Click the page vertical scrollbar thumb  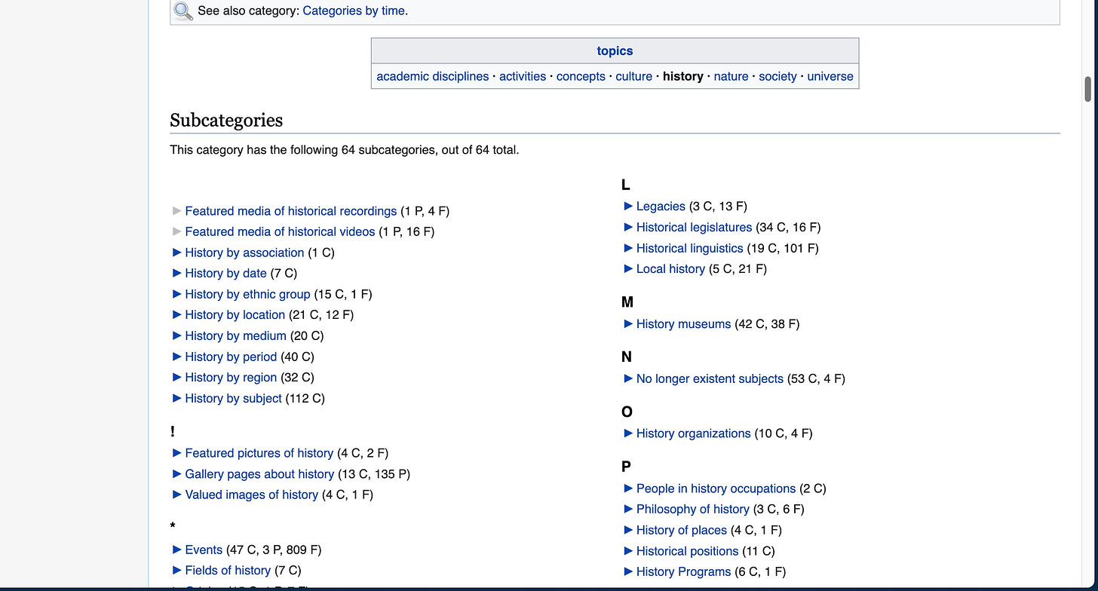1087,89
